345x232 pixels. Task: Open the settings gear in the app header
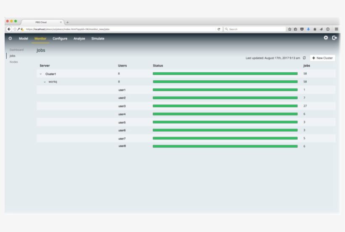coord(326,38)
